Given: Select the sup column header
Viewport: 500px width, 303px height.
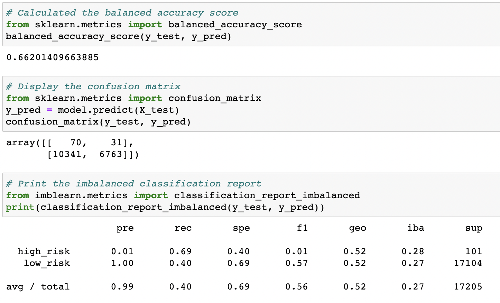Looking at the screenshot, I should 474,228.
